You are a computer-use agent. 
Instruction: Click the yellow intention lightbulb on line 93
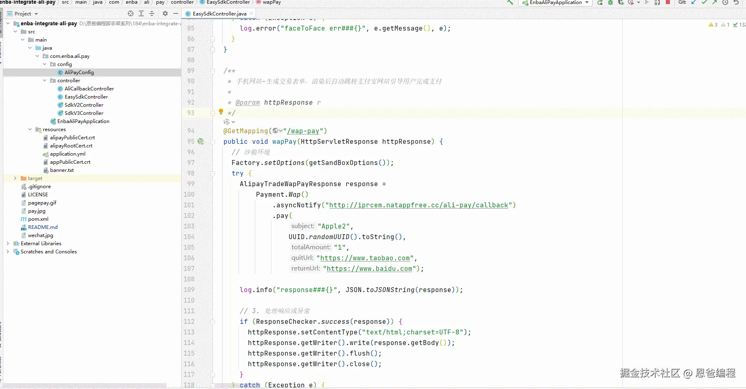[x=221, y=111]
